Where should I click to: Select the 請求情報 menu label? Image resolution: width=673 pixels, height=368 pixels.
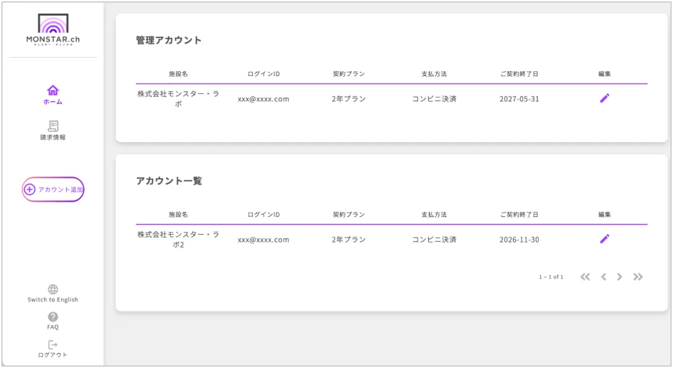pyautogui.click(x=53, y=137)
